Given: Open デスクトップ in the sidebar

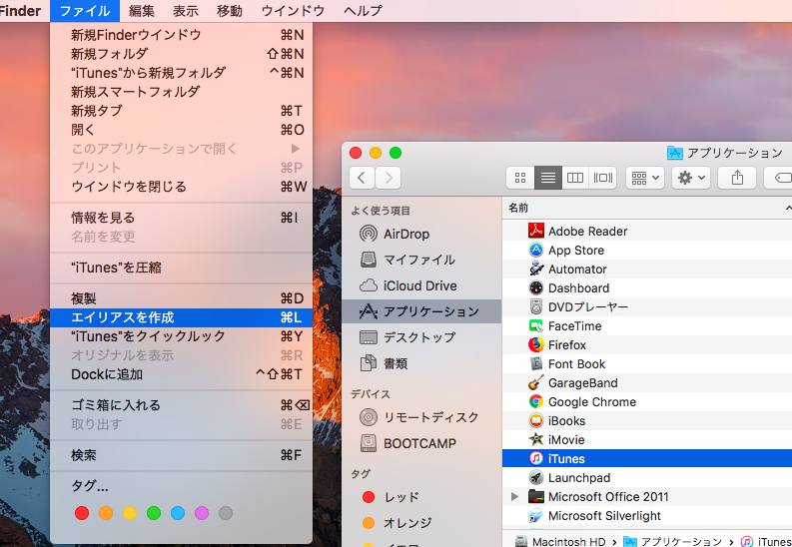Looking at the screenshot, I should [x=421, y=337].
